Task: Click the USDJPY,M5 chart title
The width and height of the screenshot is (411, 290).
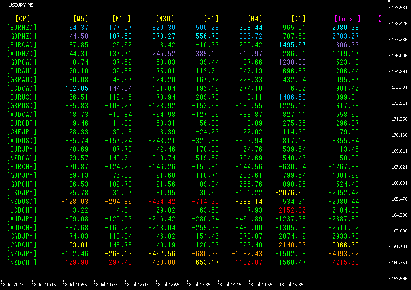Action: 21,5
